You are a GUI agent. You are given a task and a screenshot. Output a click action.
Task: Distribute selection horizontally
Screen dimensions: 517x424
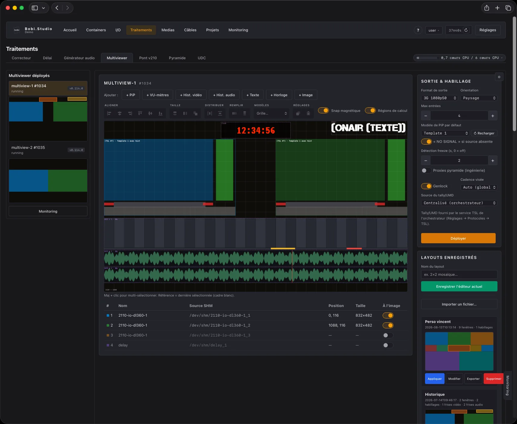[210, 113]
